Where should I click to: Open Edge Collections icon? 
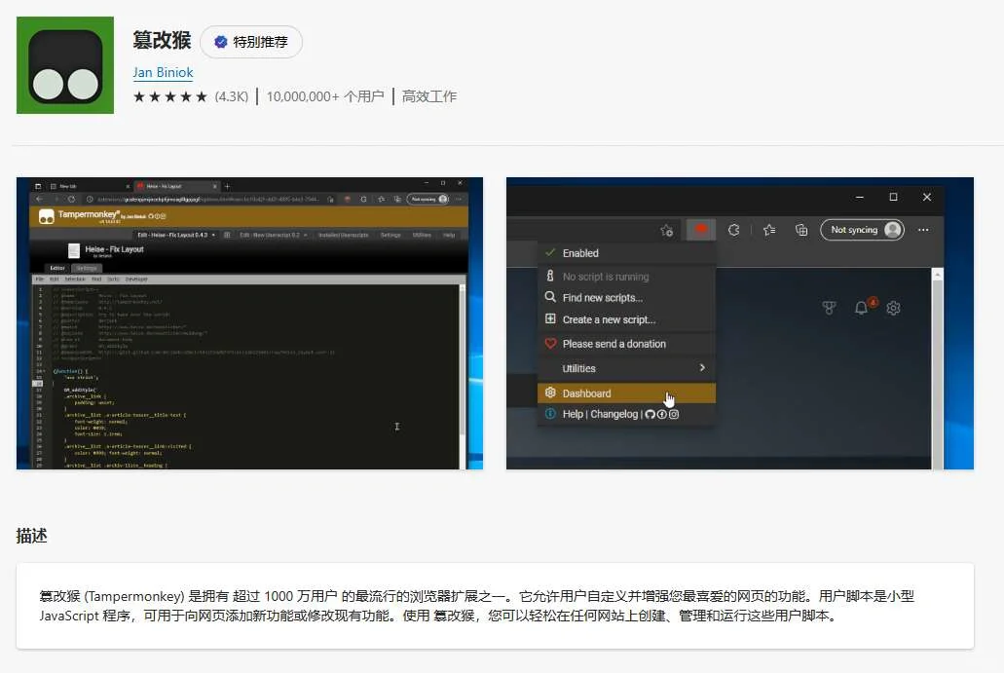tap(801, 231)
